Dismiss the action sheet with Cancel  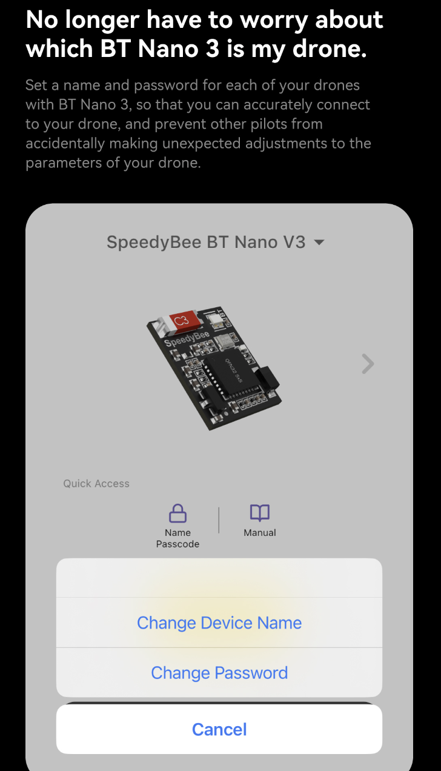219,729
